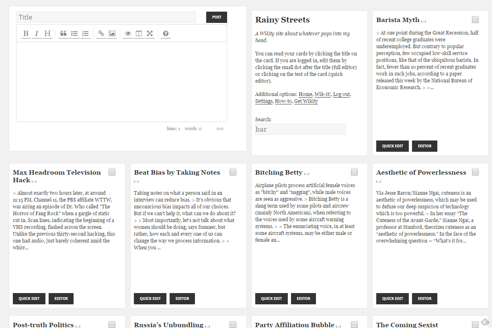The width and height of the screenshot is (492, 328).
Task: Open the Settings link
Action: 264,101
